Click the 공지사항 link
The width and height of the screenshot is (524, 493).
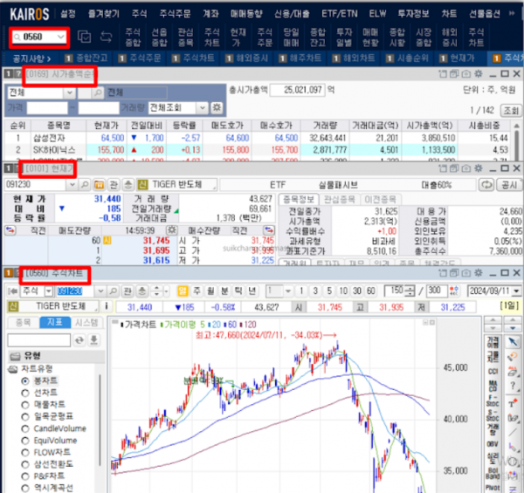[x=31, y=58]
